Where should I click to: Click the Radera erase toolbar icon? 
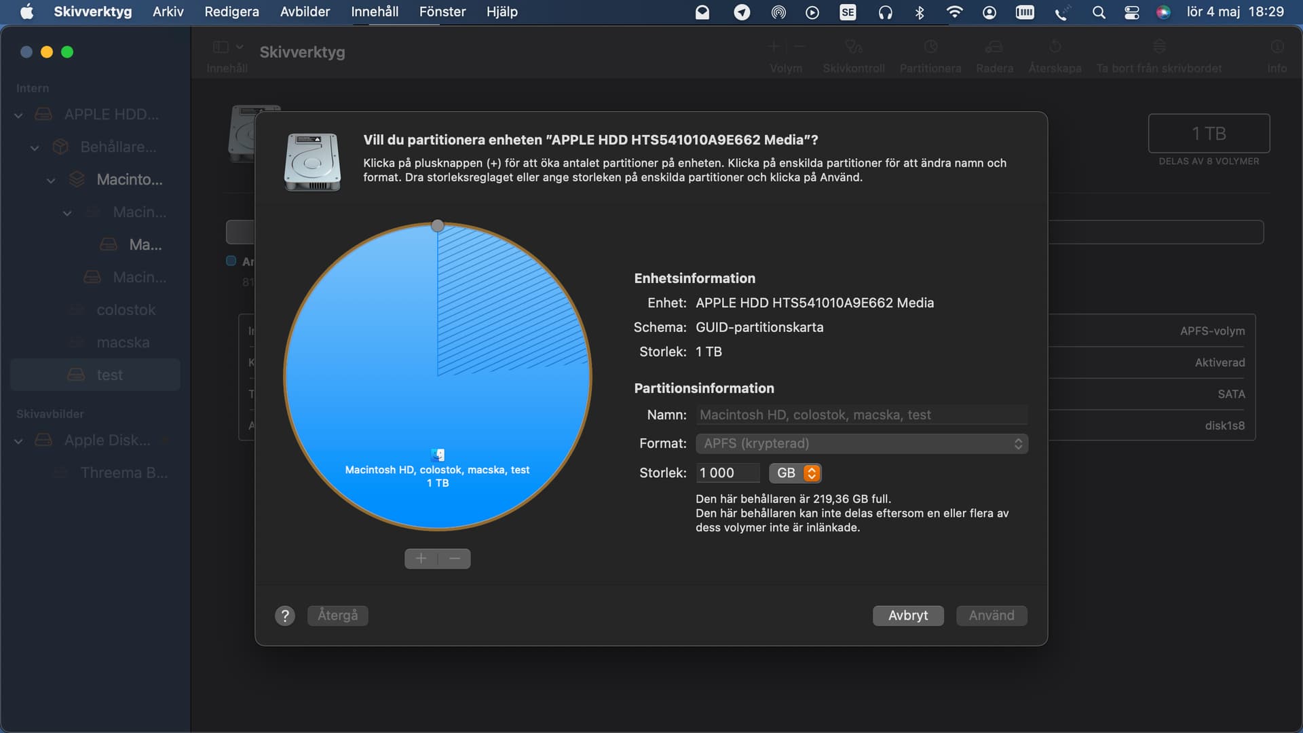coord(994,47)
